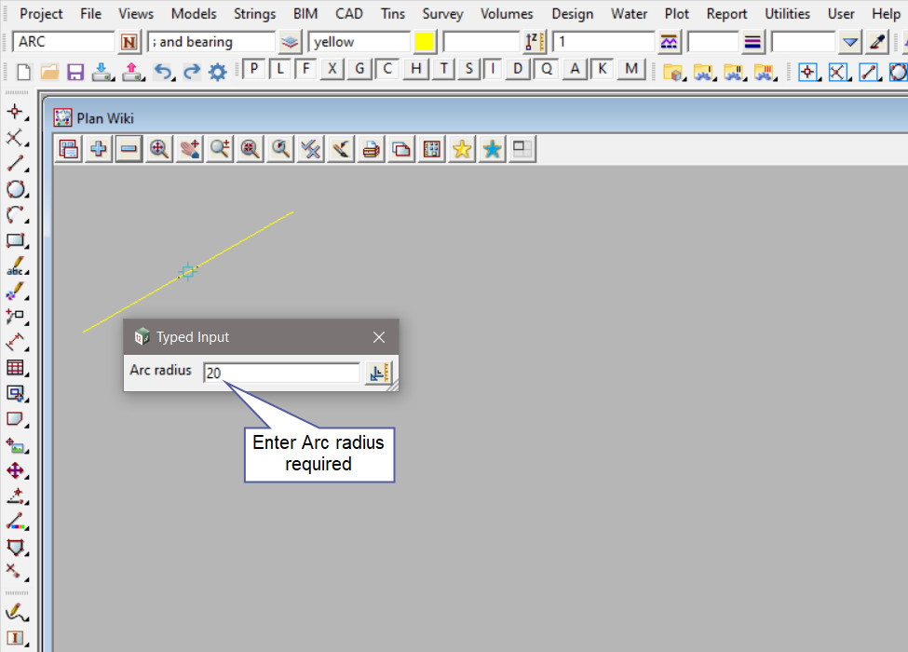Screen dimensions: 908x652
Task: Toggle the P snap button
Action: pyautogui.click(x=252, y=69)
